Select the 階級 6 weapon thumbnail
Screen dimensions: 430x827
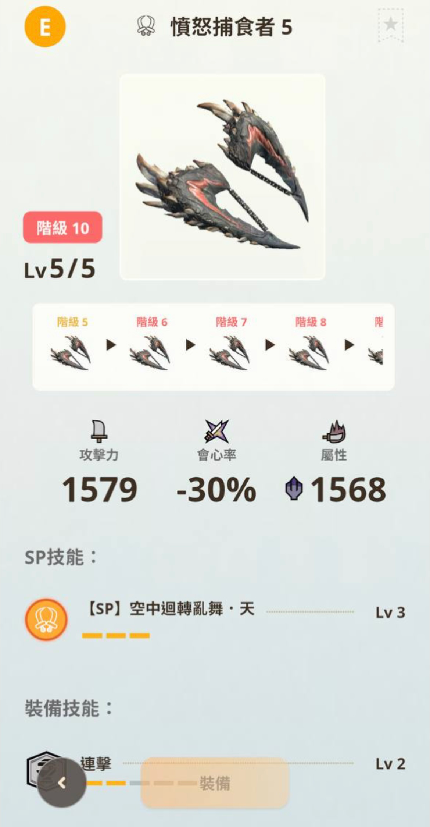pyautogui.click(x=150, y=353)
